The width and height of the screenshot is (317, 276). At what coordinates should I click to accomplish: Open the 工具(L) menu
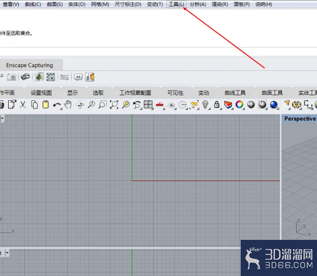(176, 4)
